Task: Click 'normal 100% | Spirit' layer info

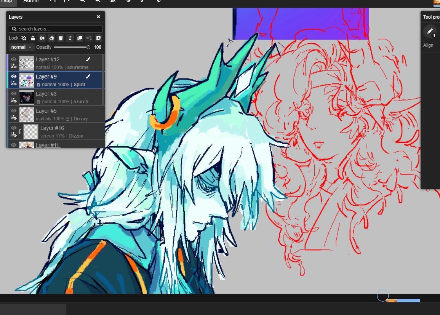Action: tap(63, 85)
